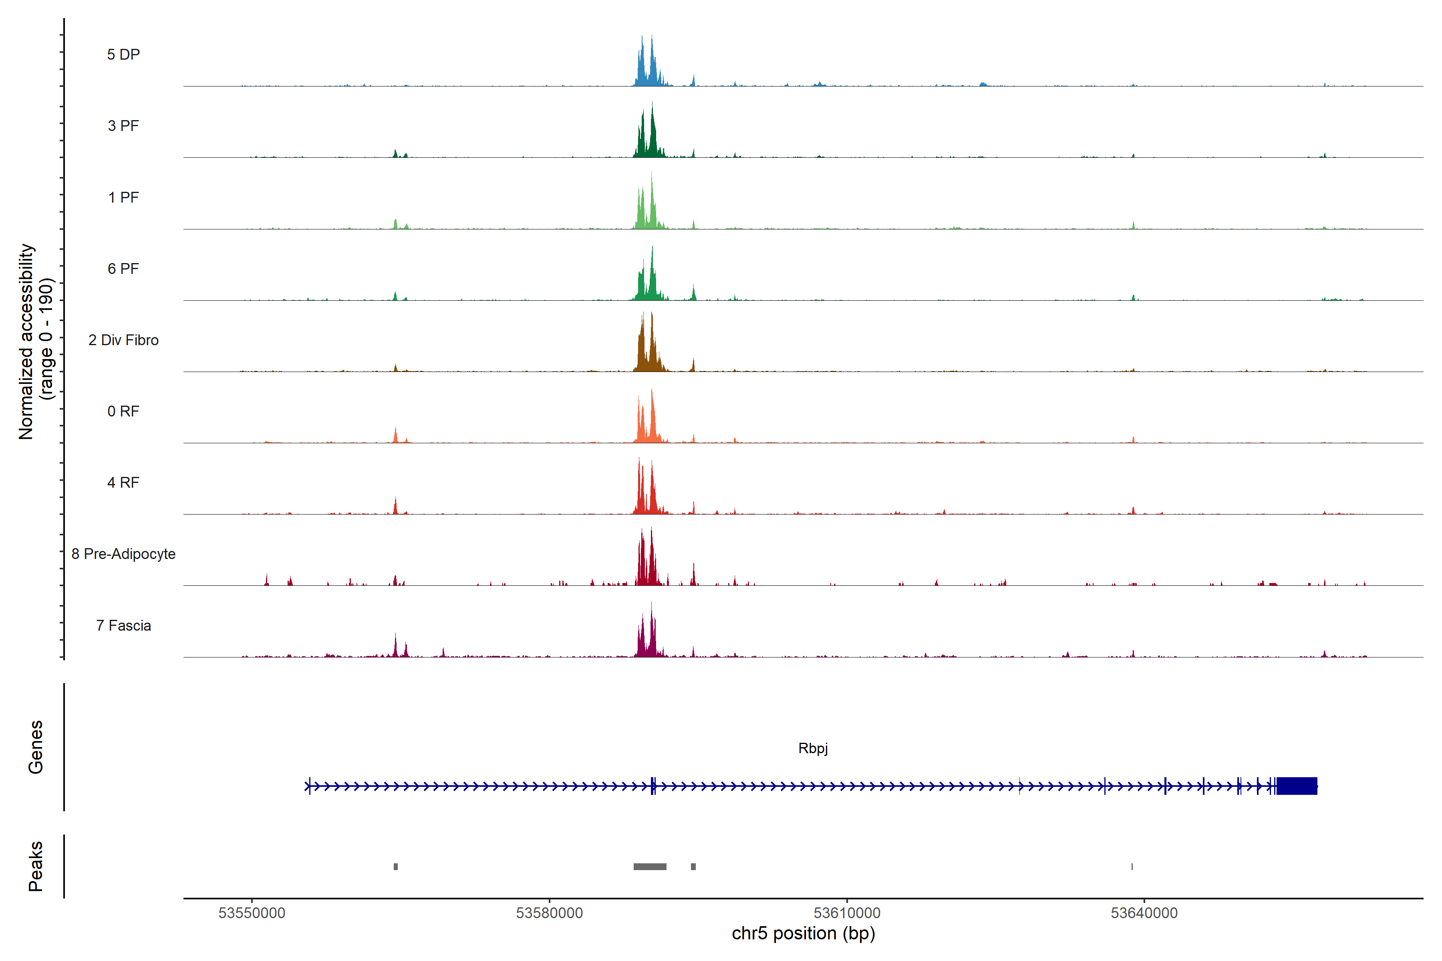1442x961 pixels.
Task: Click the 5 DP track label
Action: [123, 54]
